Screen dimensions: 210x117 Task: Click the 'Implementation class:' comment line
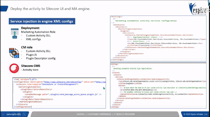(145, 37)
